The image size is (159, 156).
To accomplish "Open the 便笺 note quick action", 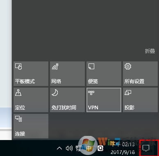I will (x=104, y=74).
